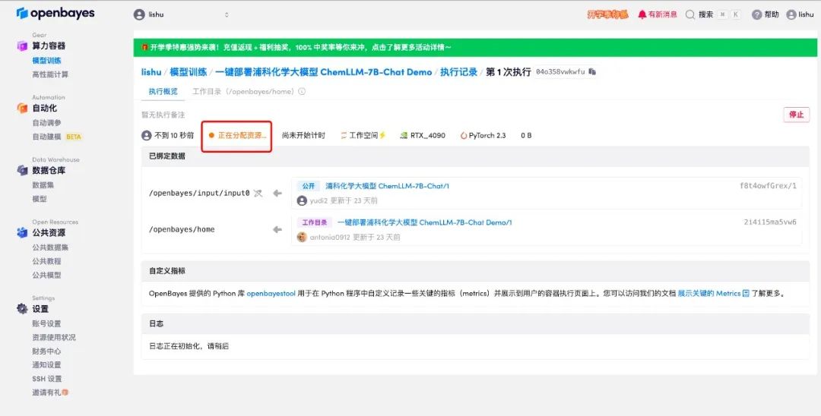The image size is (821, 416).
Task: Open 执行记录 in the breadcrumb
Action: click(458, 72)
